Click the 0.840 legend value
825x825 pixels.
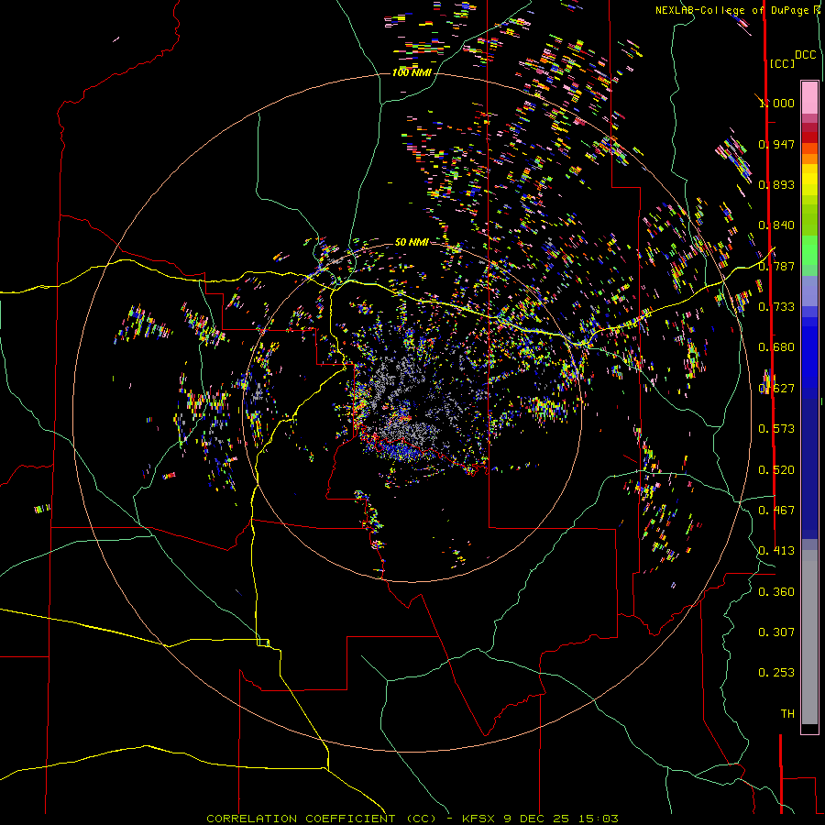(776, 225)
